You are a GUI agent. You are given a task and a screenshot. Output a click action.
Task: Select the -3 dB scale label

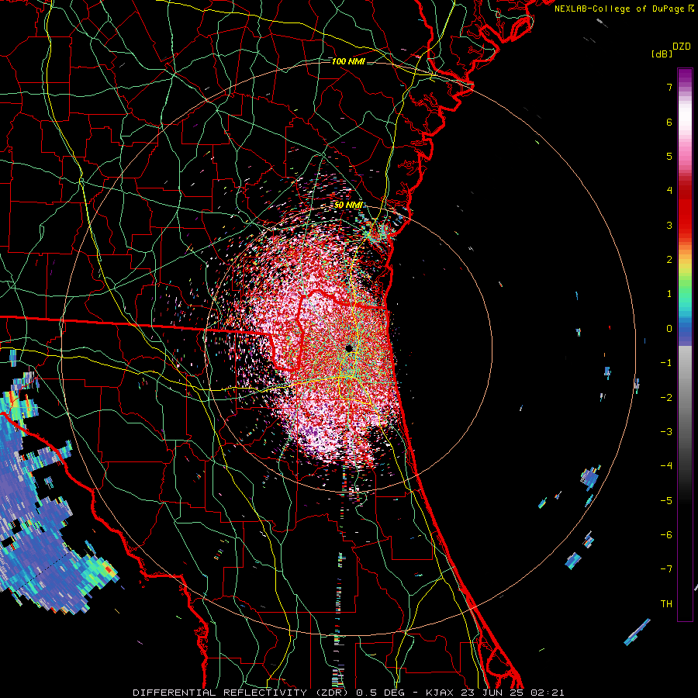coord(666,432)
